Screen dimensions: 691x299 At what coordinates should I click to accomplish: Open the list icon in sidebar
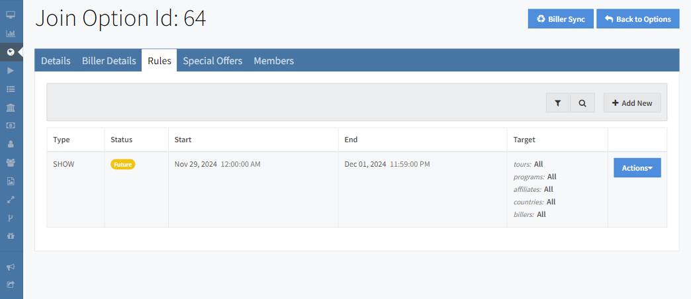coord(11,89)
